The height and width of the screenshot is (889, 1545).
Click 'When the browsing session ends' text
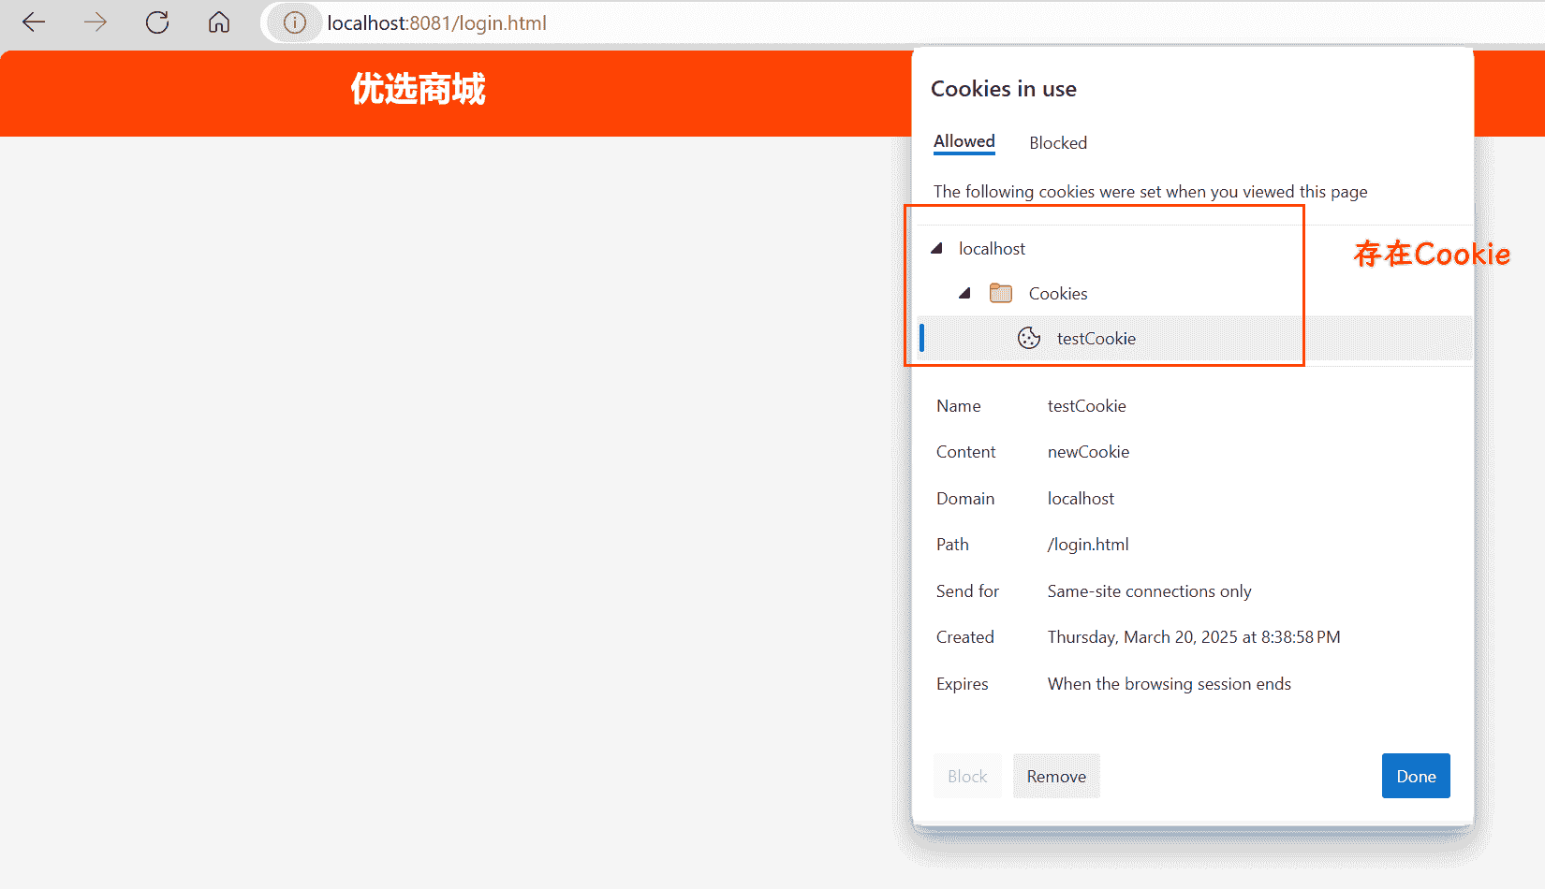[x=1169, y=684]
